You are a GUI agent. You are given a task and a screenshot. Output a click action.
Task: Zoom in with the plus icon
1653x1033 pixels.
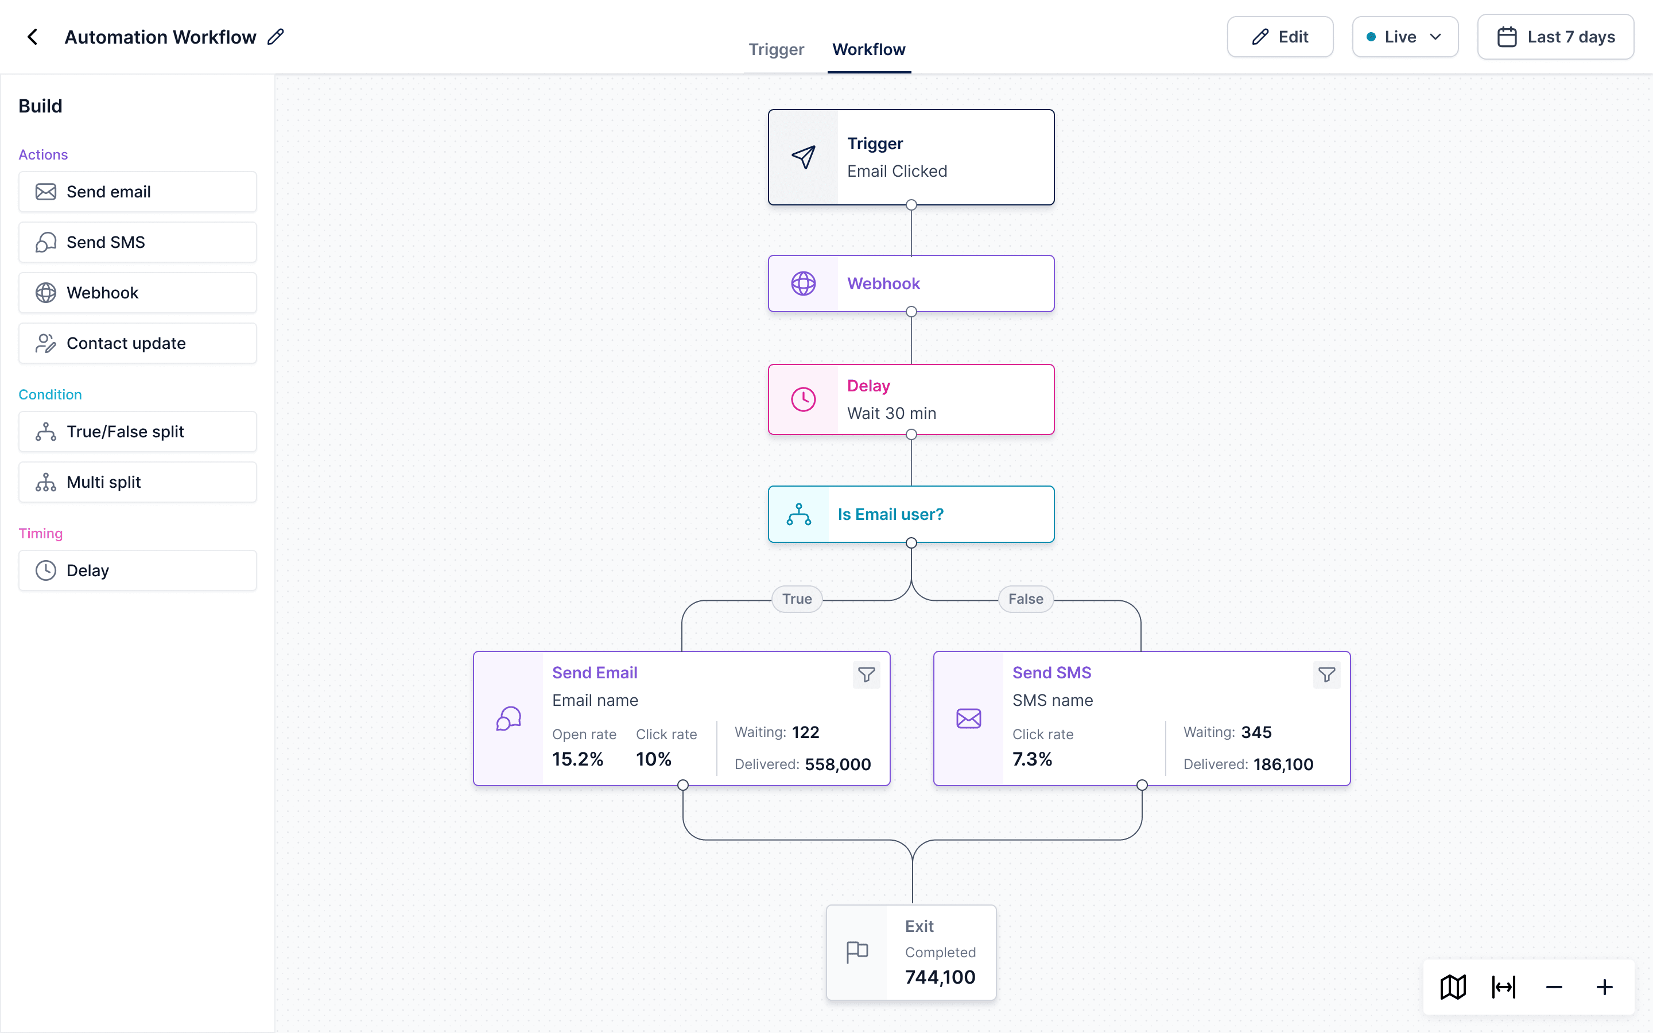1605,987
